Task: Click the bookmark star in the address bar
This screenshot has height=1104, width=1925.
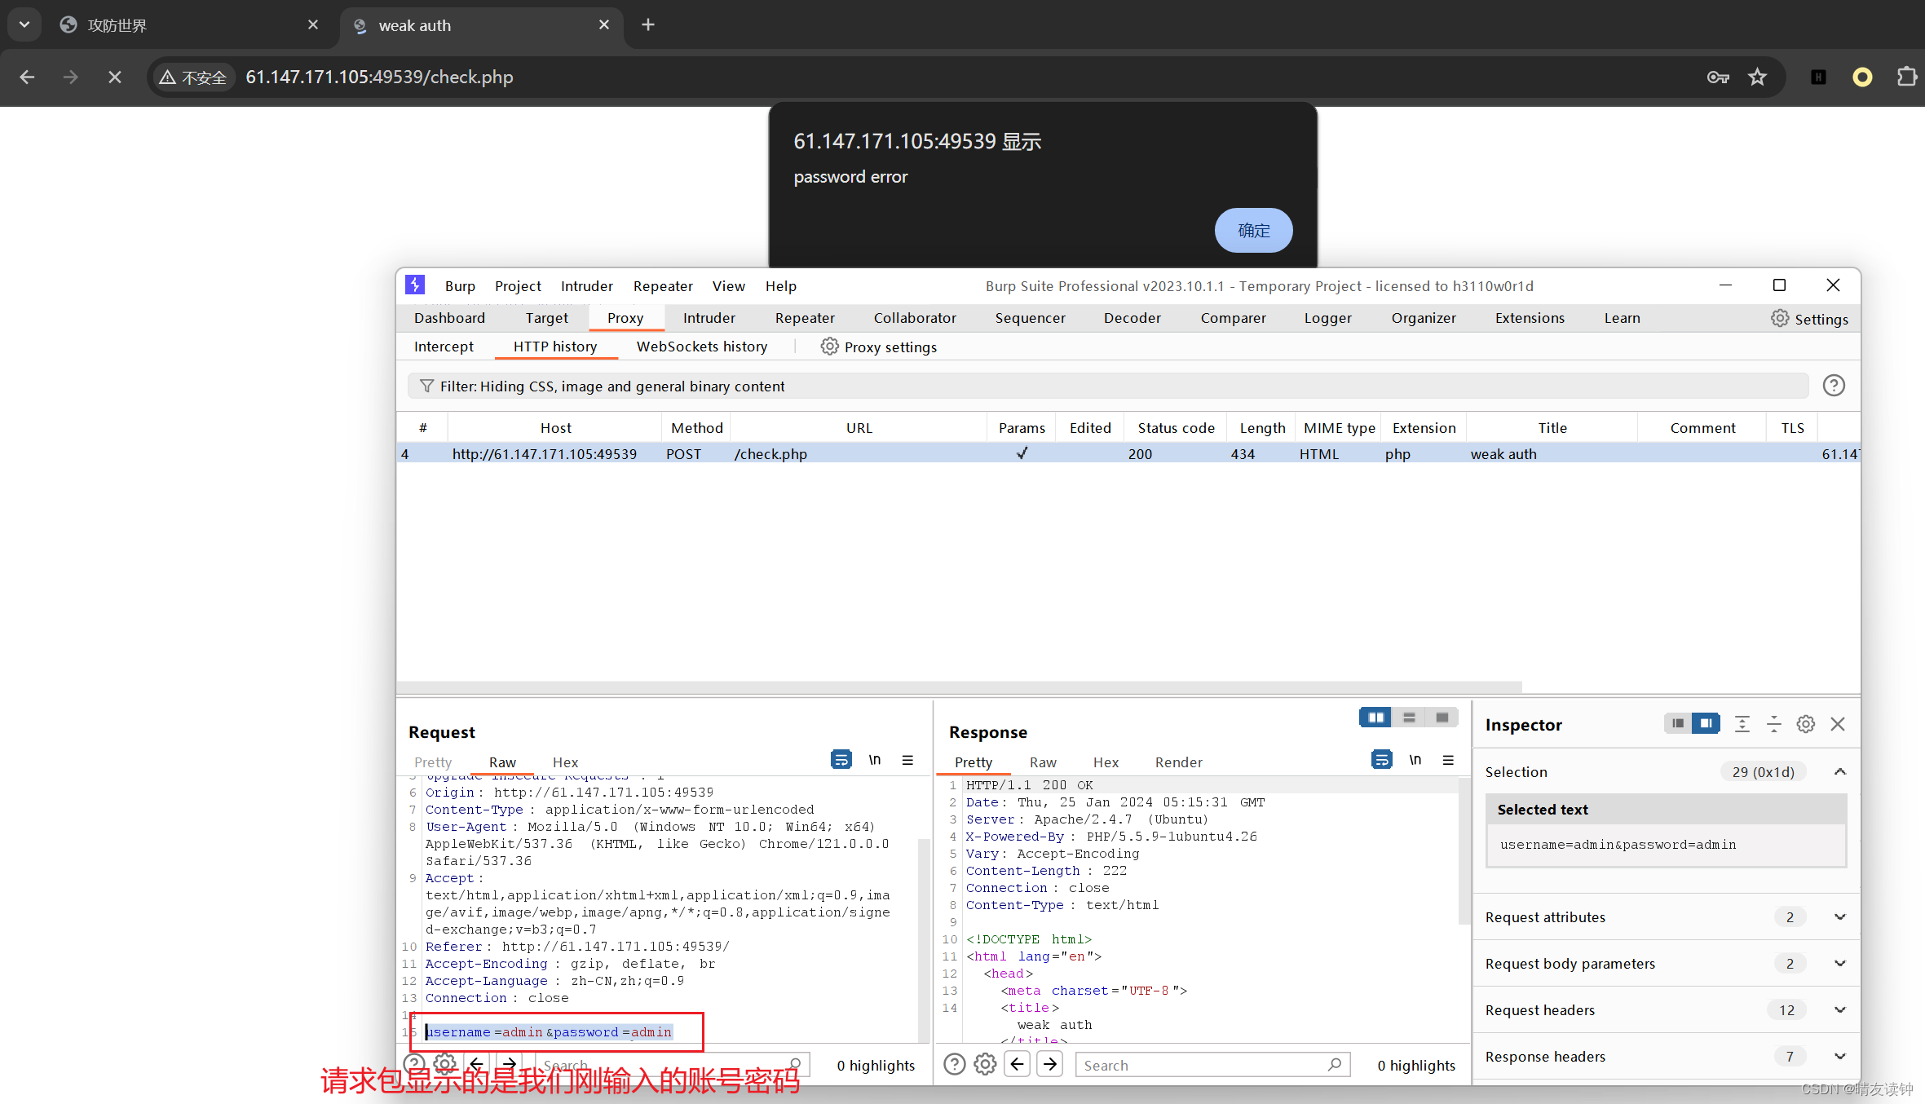Action: (x=1758, y=77)
